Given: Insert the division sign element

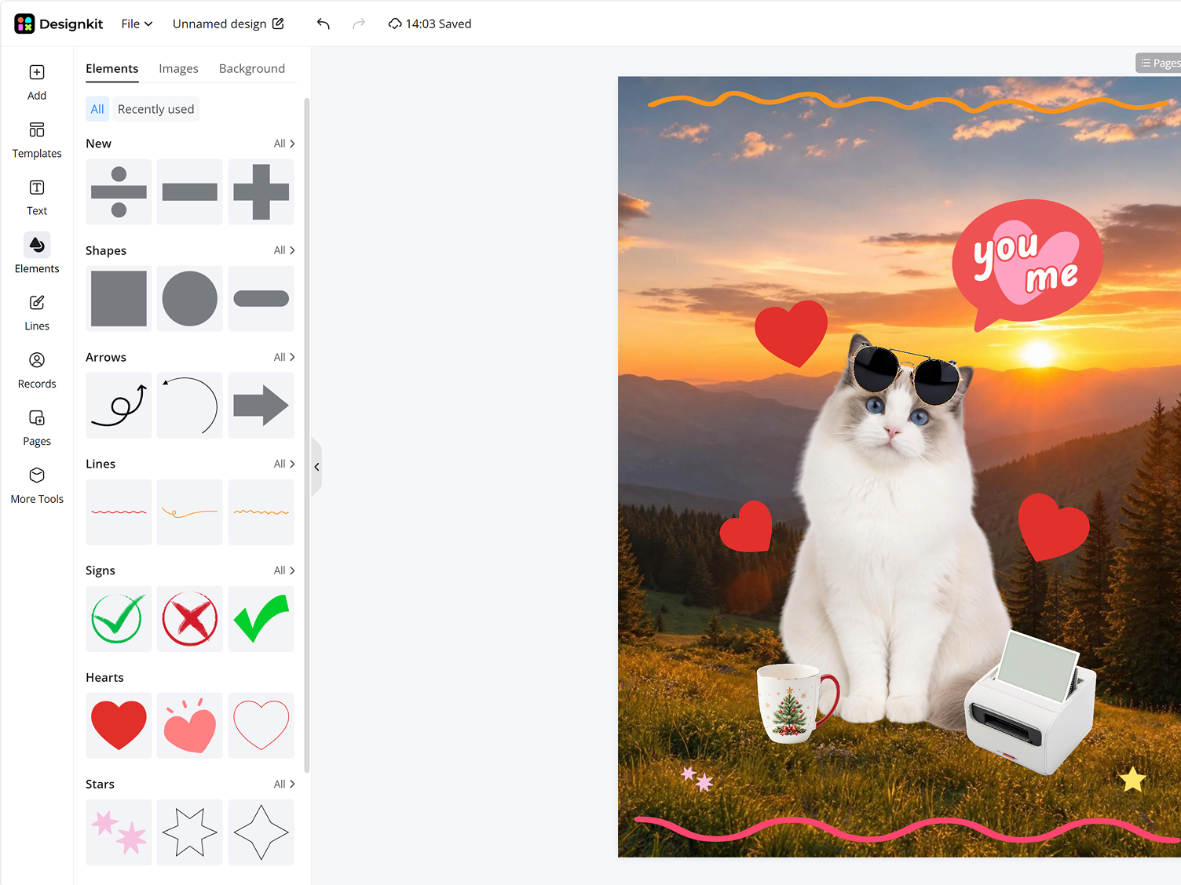Looking at the screenshot, I should coord(119,192).
